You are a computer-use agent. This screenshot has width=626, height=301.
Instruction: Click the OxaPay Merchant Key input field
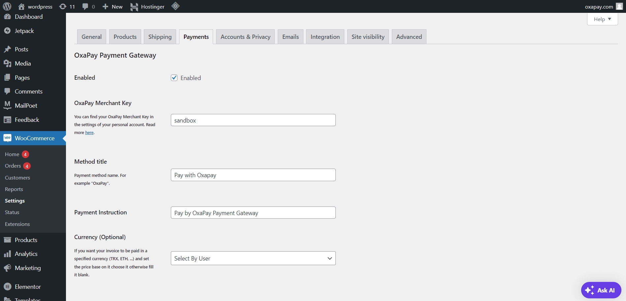click(x=253, y=120)
